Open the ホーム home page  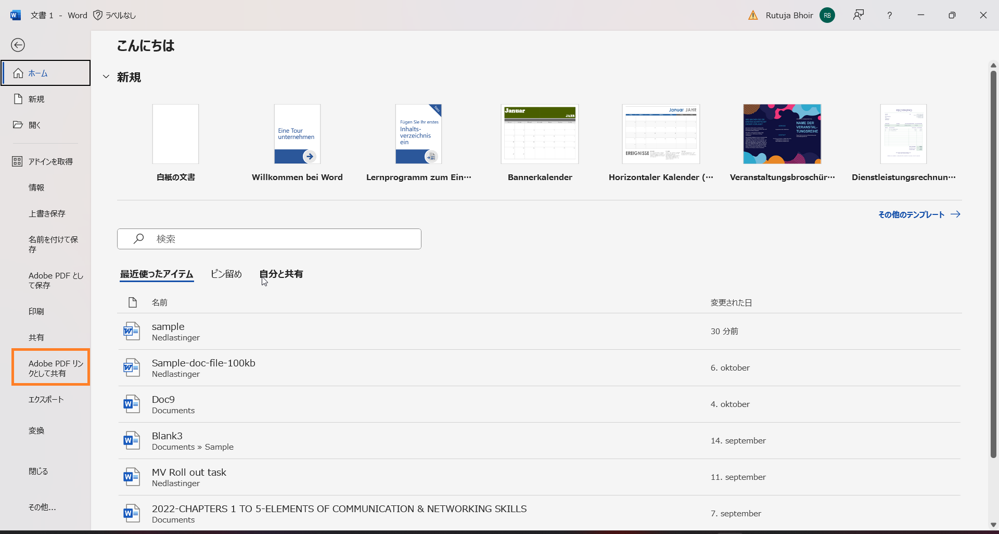coord(46,73)
